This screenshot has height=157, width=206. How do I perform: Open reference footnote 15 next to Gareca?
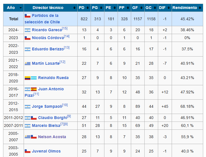click(x=65, y=28)
